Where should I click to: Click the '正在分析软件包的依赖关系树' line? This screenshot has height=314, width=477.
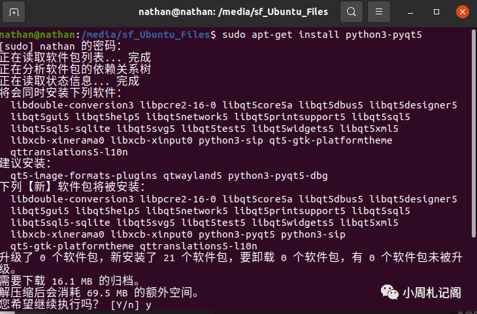tap(75, 70)
